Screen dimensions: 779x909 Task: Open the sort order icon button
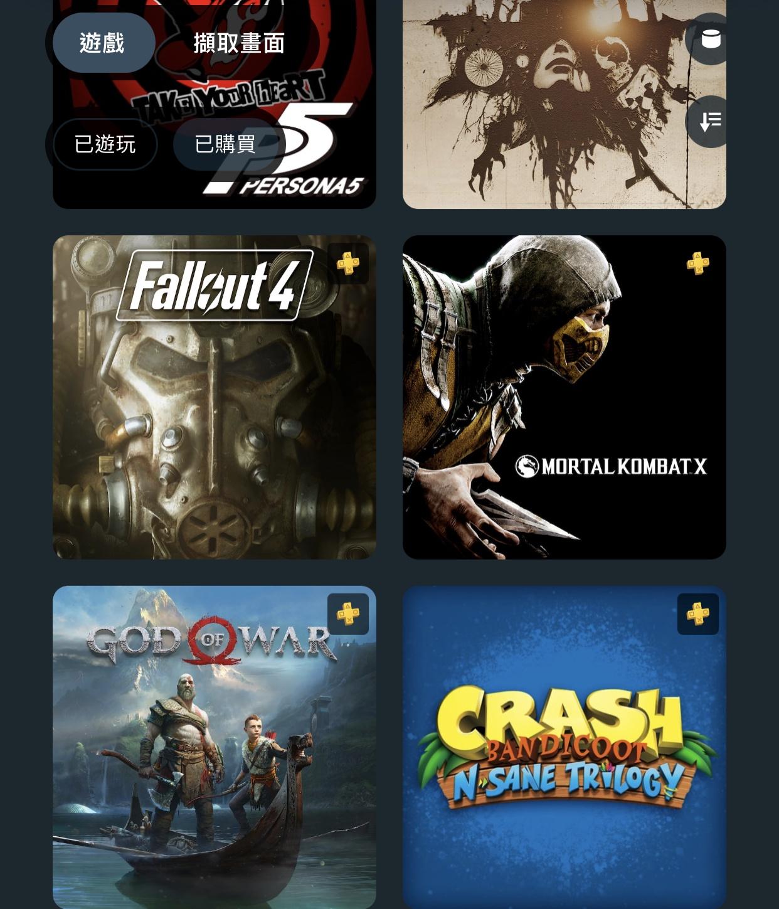click(709, 122)
